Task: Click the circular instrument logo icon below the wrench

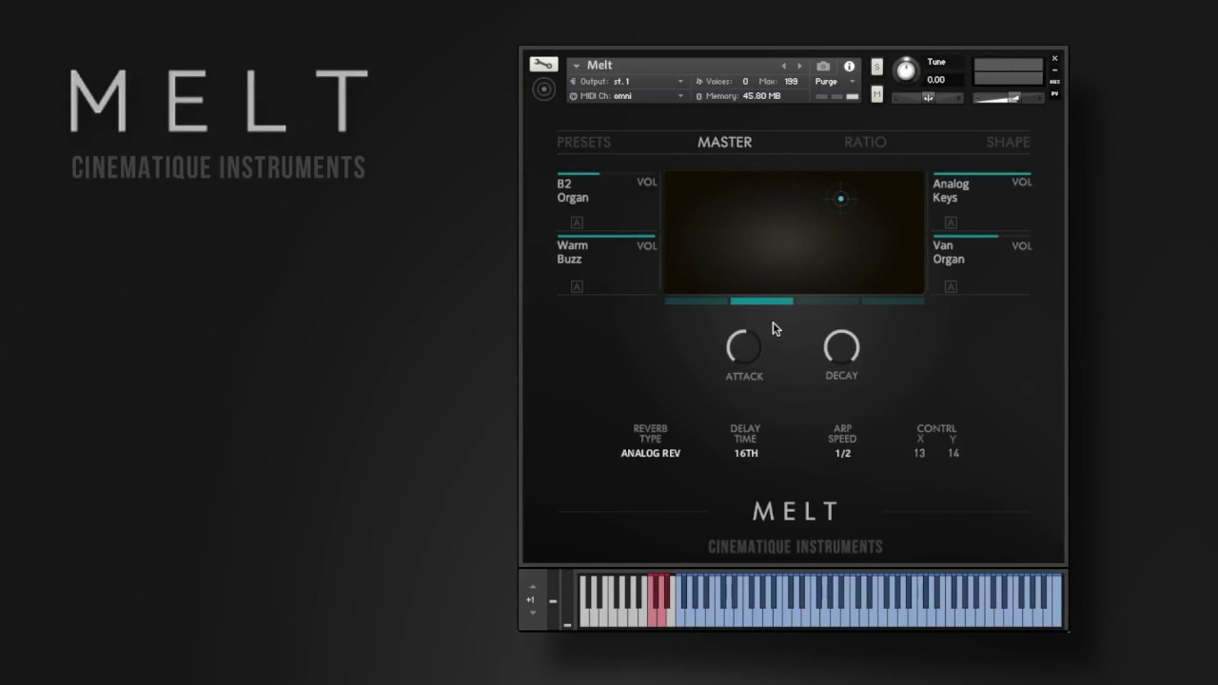Action: [543, 89]
